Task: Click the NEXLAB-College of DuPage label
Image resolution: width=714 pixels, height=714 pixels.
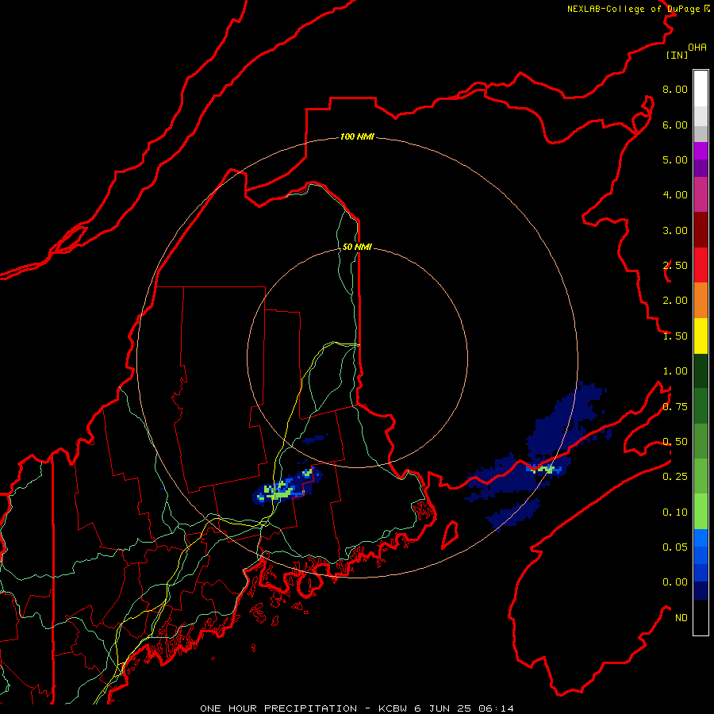Action: click(638, 9)
